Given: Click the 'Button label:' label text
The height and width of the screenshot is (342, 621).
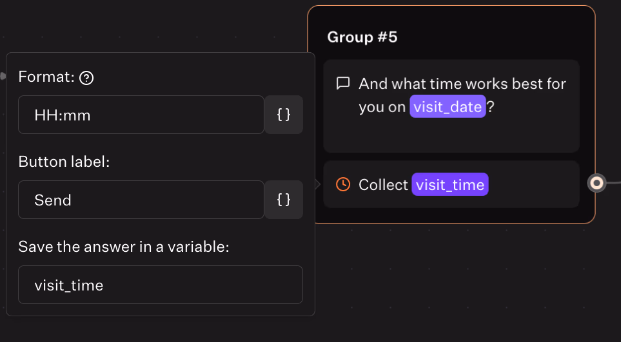Looking at the screenshot, I should (x=64, y=162).
